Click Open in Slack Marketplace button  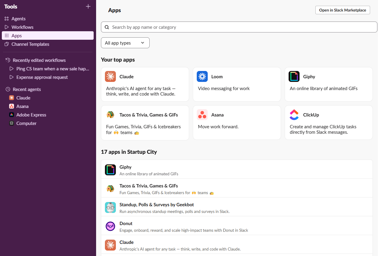pos(343,10)
